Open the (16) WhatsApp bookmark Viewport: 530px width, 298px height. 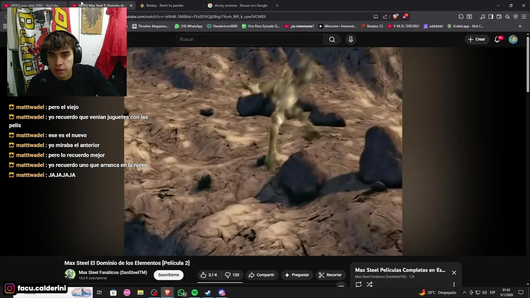(x=188, y=26)
